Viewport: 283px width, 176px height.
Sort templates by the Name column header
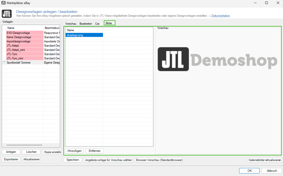[x=24, y=28]
